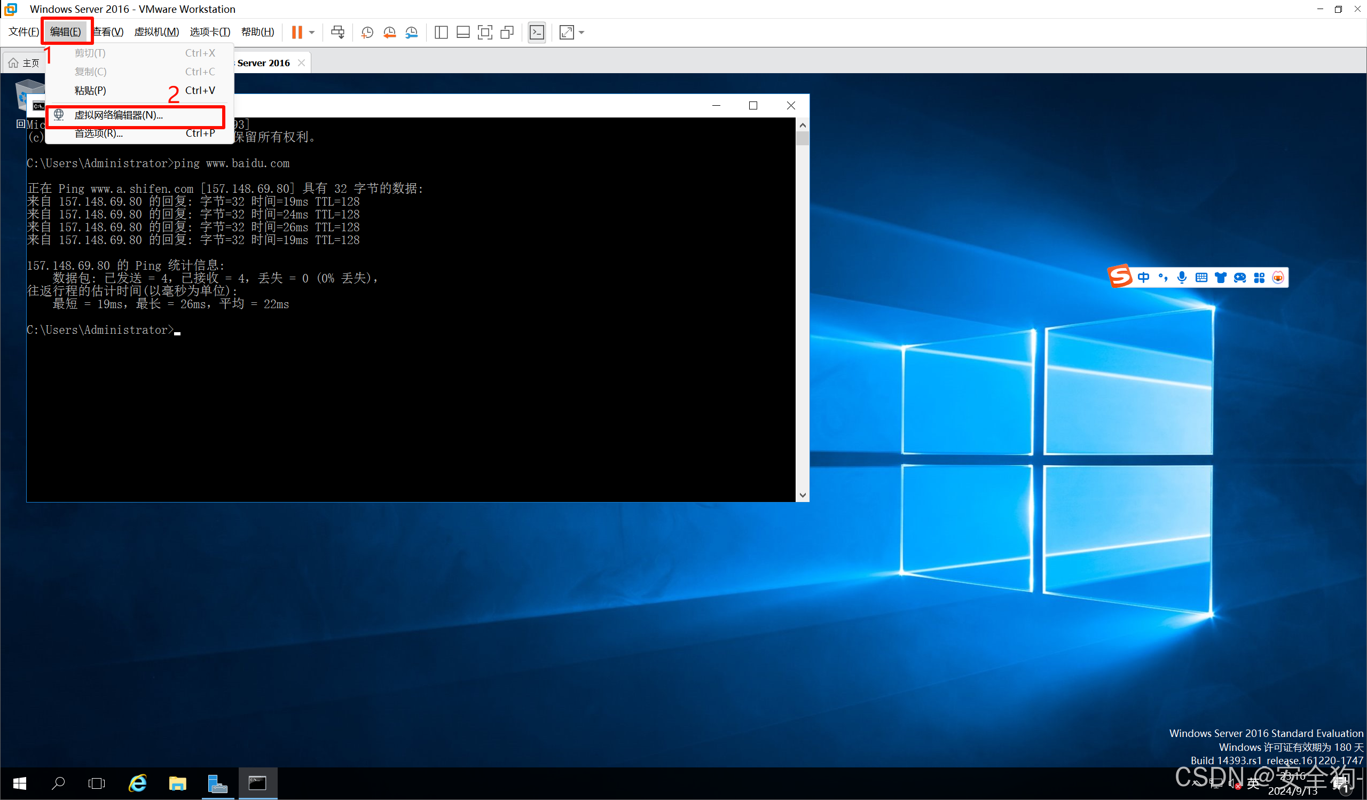Image resolution: width=1367 pixels, height=800 pixels.
Task: Click the orange Pause virtual machine button
Action: pyautogui.click(x=296, y=32)
